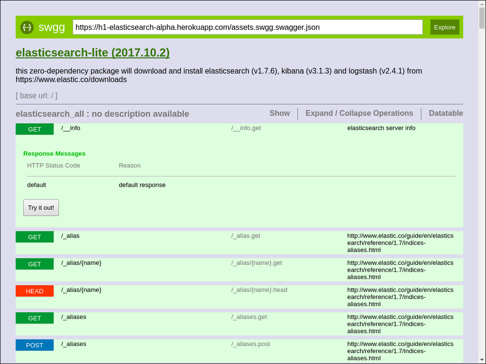Viewport: 486px width, 364px height.
Task: Open the /__info.get operation id link
Action: [x=246, y=128]
